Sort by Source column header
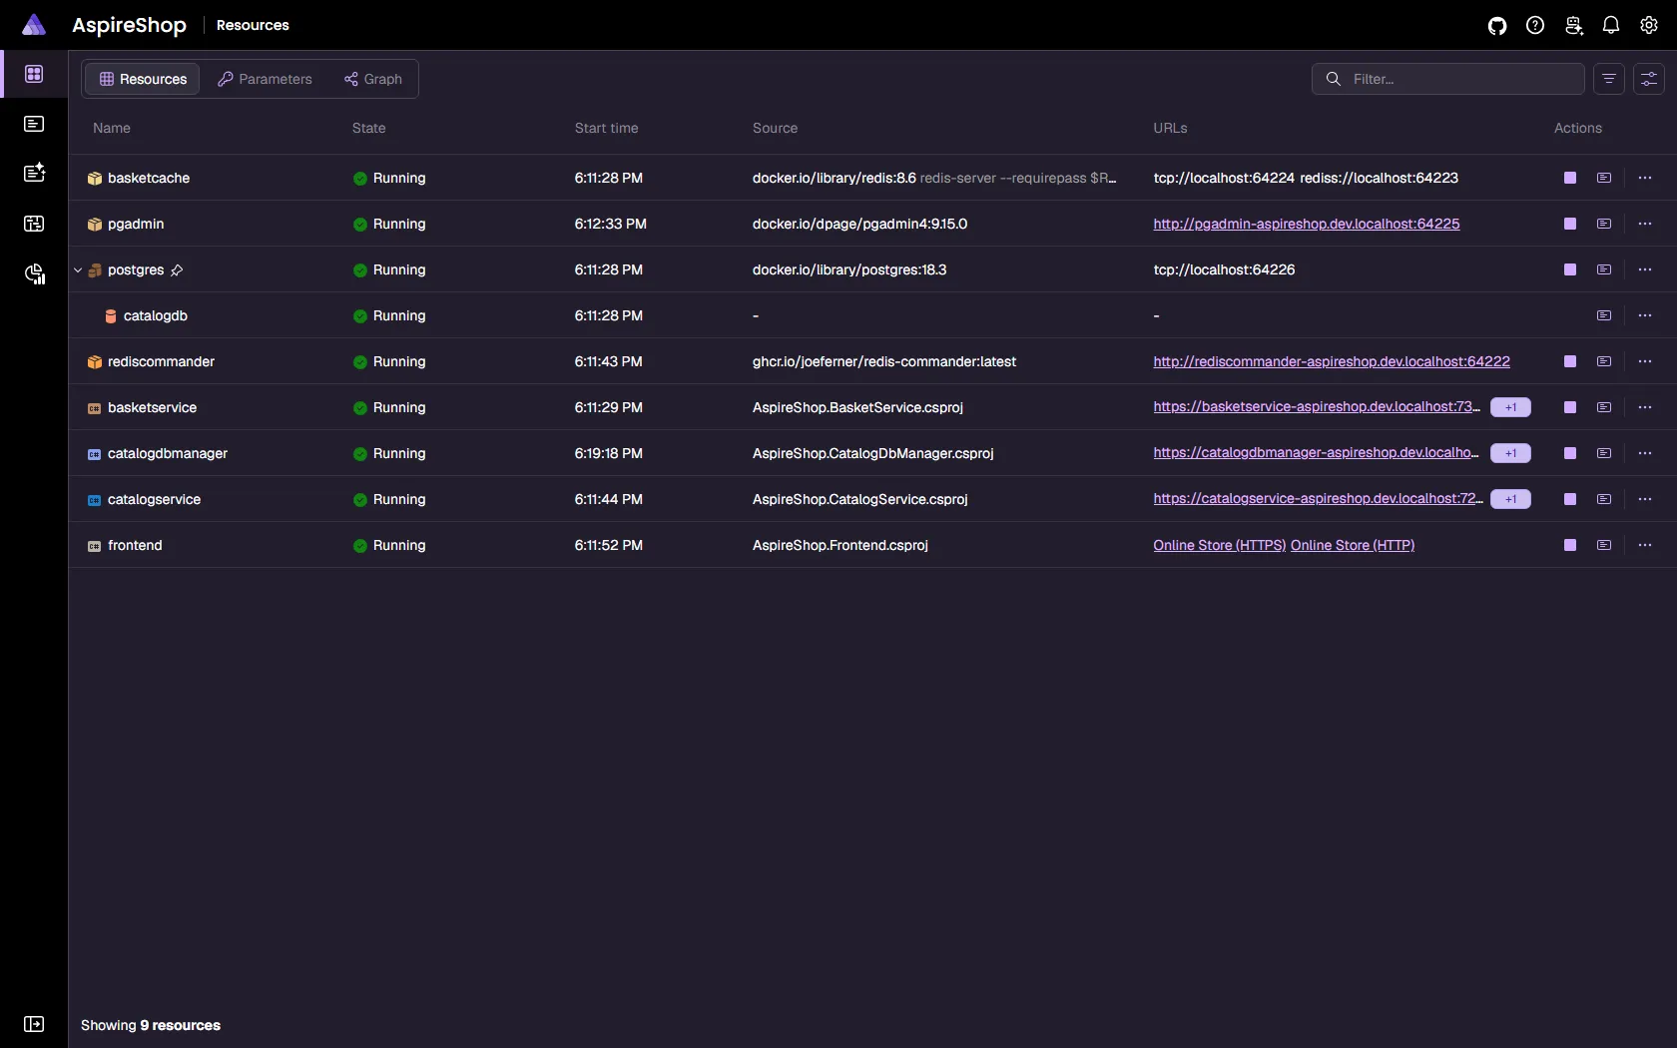1677x1048 pixels. [x=775, y=128]
